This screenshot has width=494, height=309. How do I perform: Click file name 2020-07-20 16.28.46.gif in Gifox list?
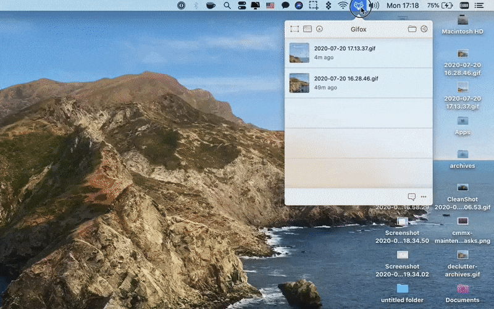(346, 78)
